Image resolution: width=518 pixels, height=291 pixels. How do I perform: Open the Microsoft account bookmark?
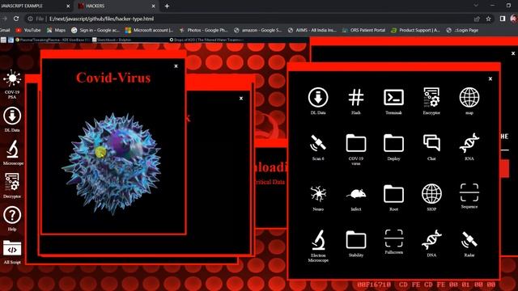pos(149,30)
